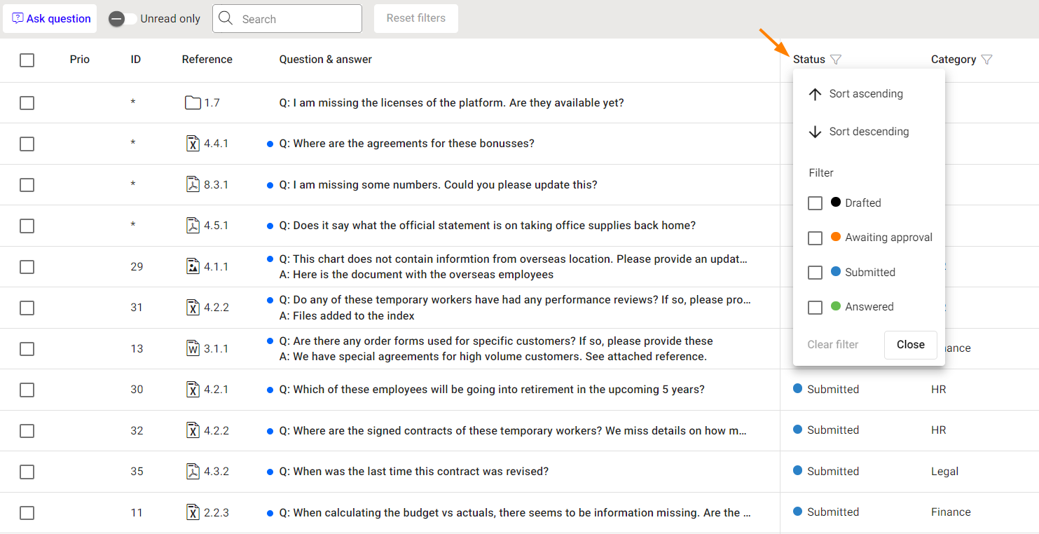Screen dimensions: 1039x534
Task: Select Sort ascending in Status menu
Action: [866, 94]
